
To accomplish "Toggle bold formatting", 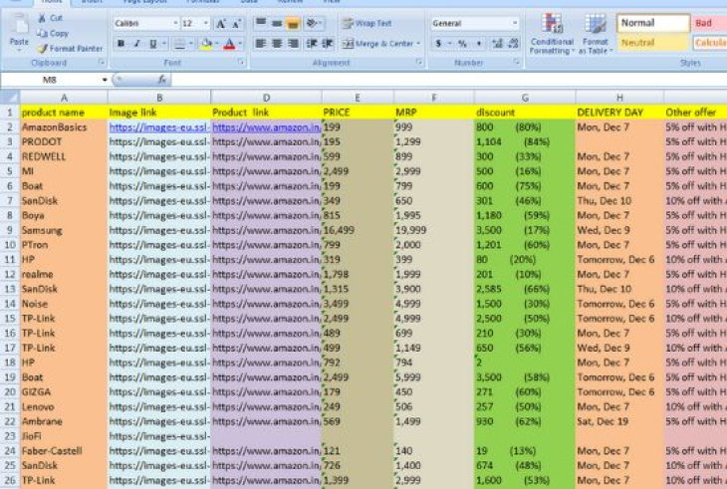I will pos(121,44).
